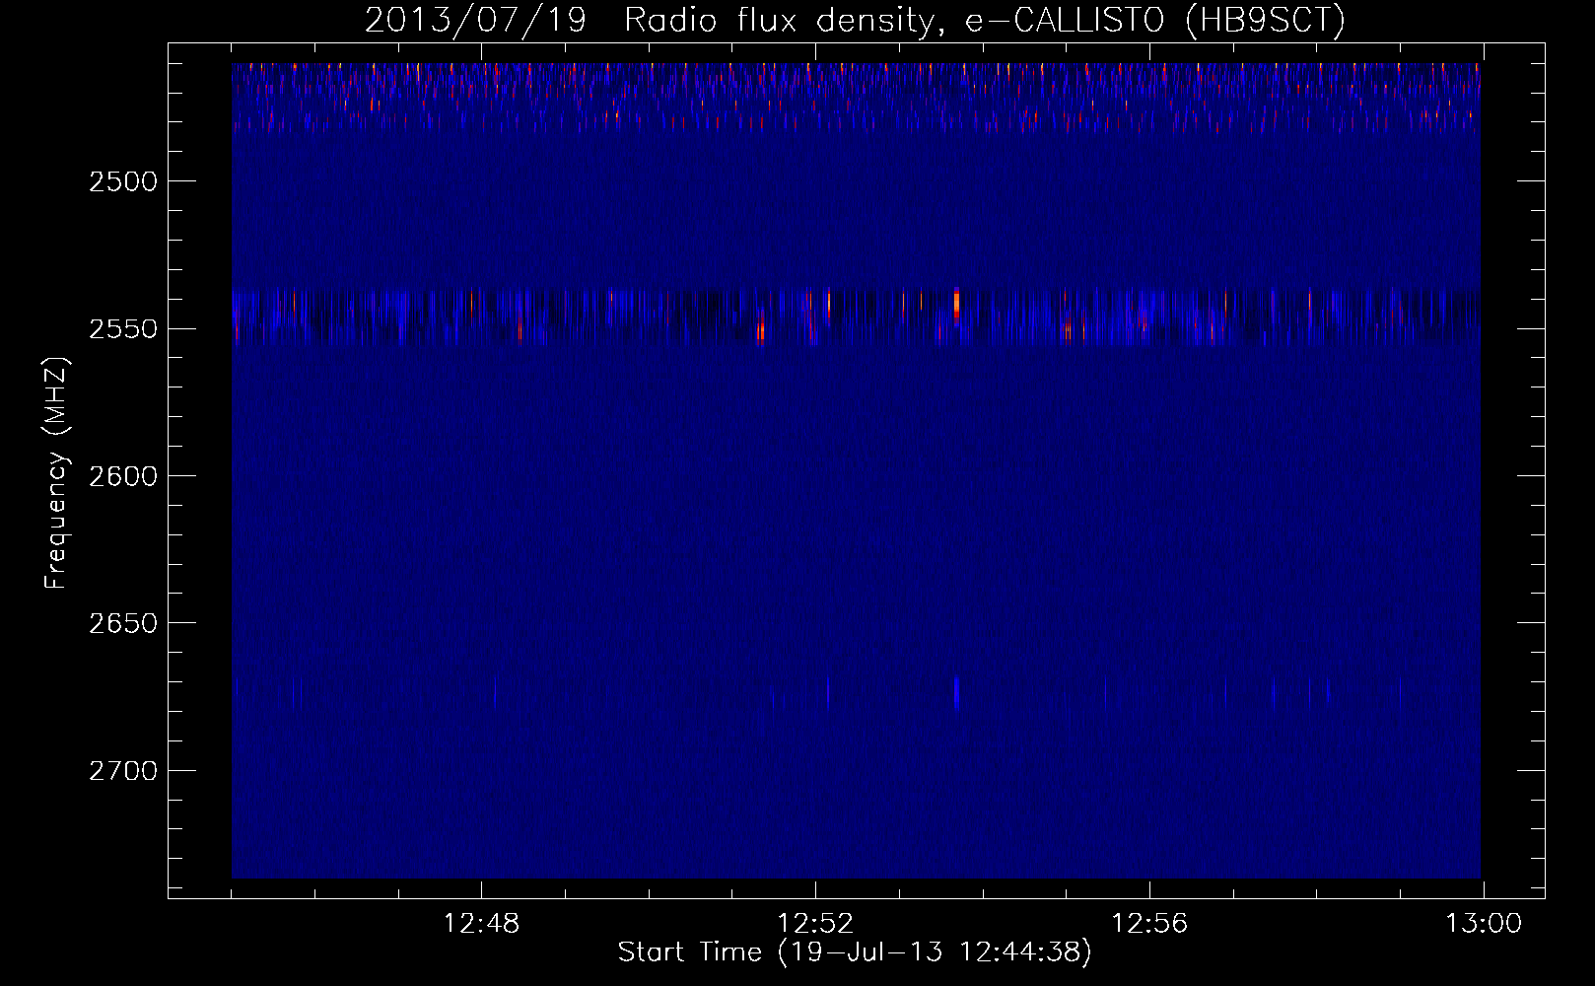1595x986 pixels.
Task: Click the 12:48 time tick label
Action: (x=481, y=923)
